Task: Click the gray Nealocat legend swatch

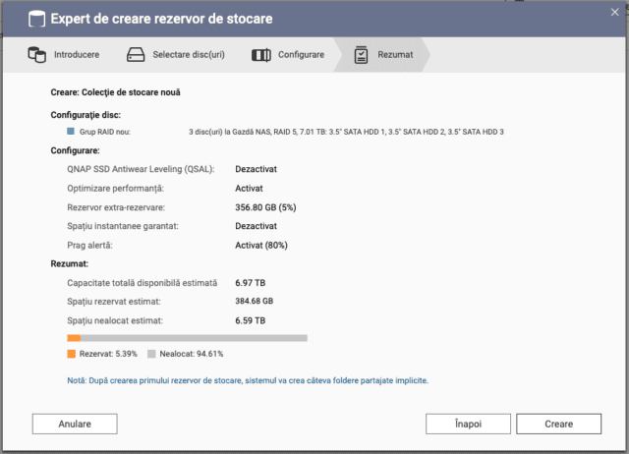Action: (151, 354)
